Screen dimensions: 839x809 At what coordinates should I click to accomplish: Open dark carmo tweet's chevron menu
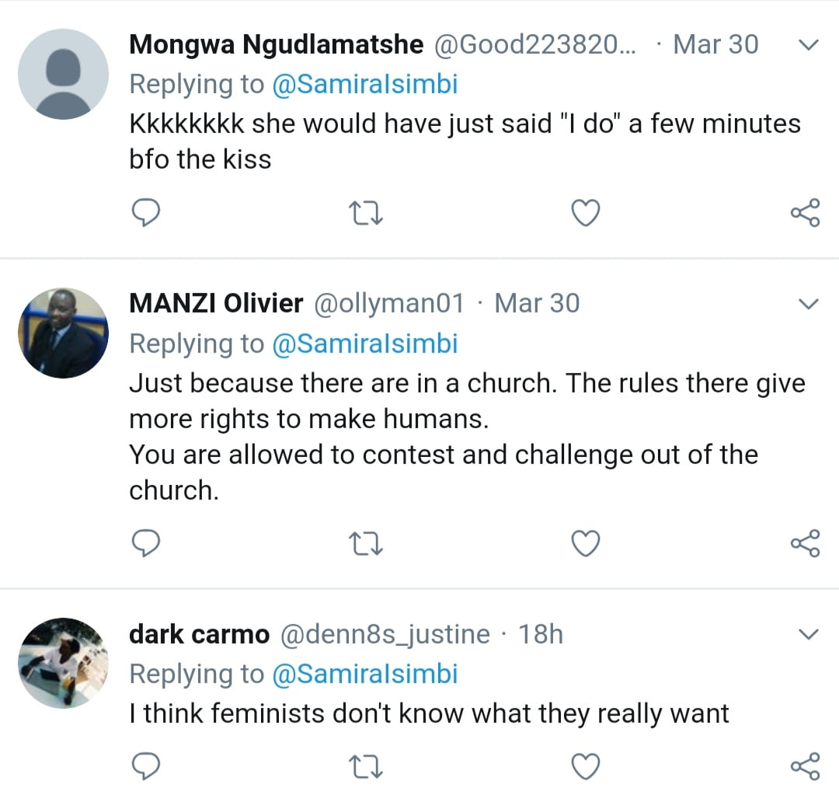click(x=809, y=635)
